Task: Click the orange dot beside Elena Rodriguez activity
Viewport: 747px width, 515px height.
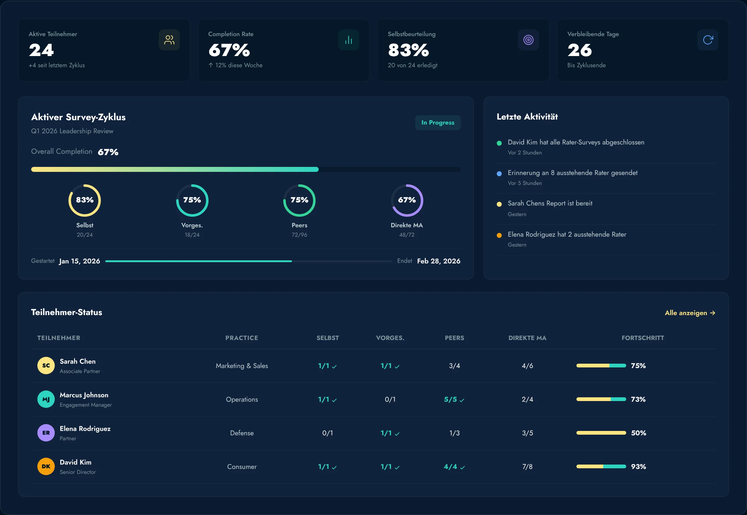Action: [499, 235]
